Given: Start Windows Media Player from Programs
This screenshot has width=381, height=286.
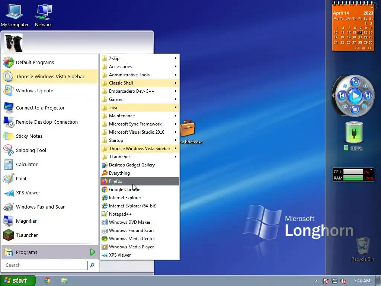Looking at the screenshot, I should 140,247.
